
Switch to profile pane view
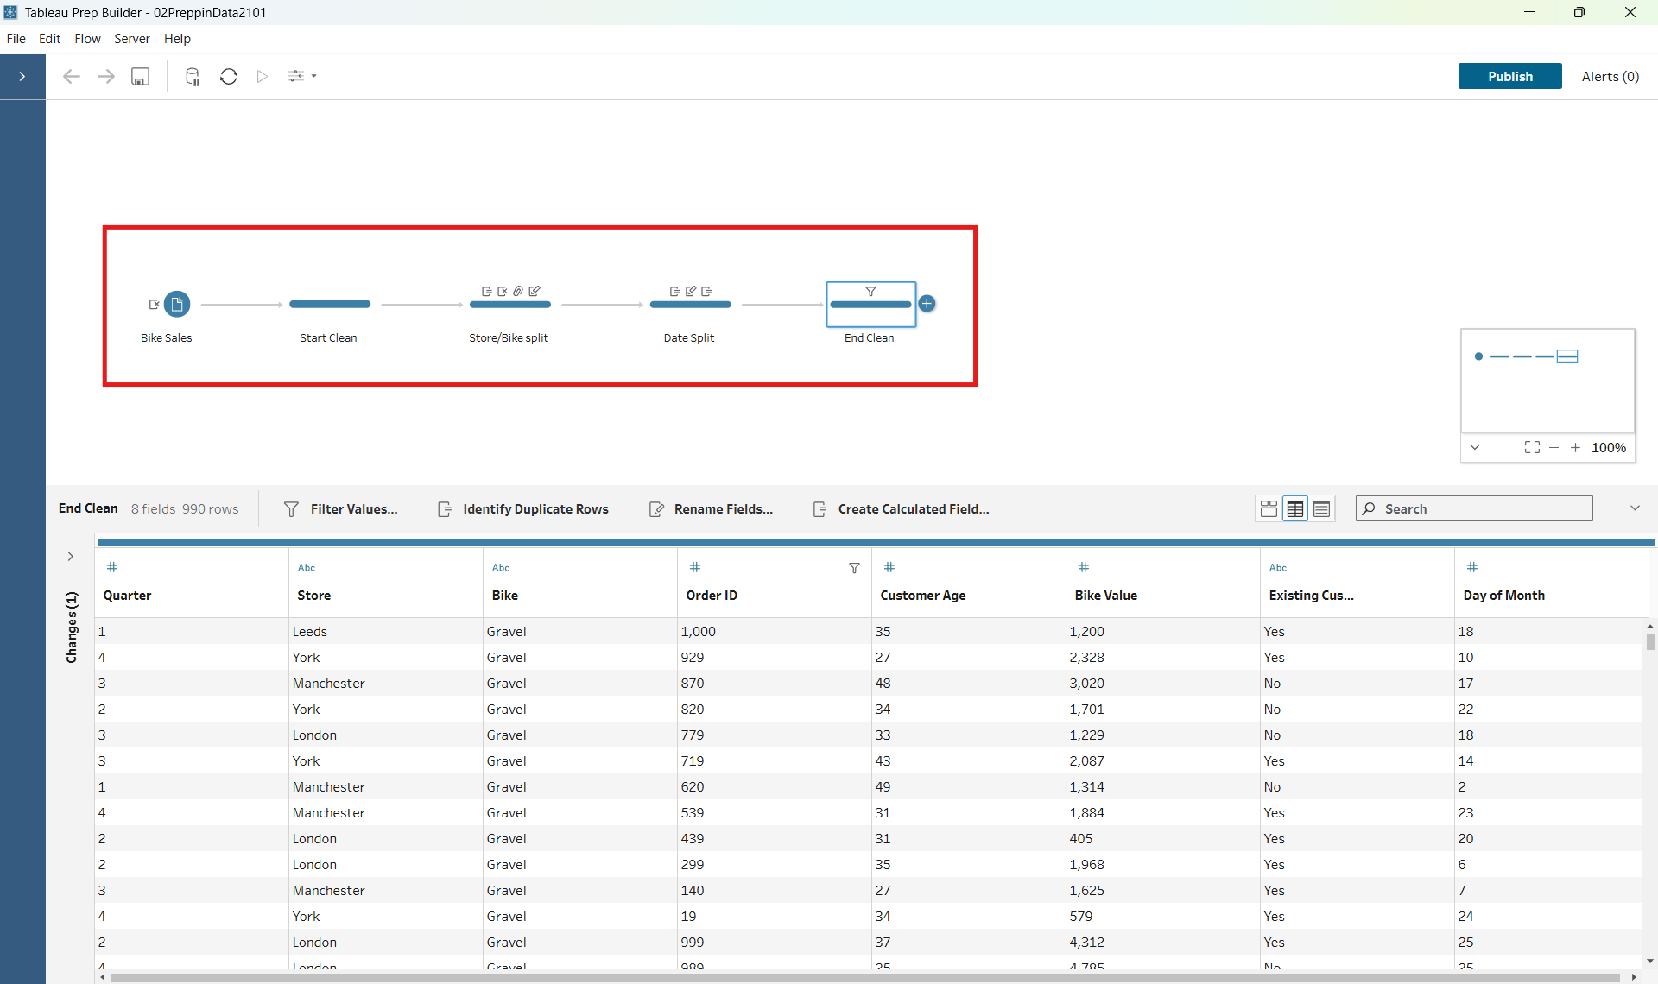coord(1269,509)
